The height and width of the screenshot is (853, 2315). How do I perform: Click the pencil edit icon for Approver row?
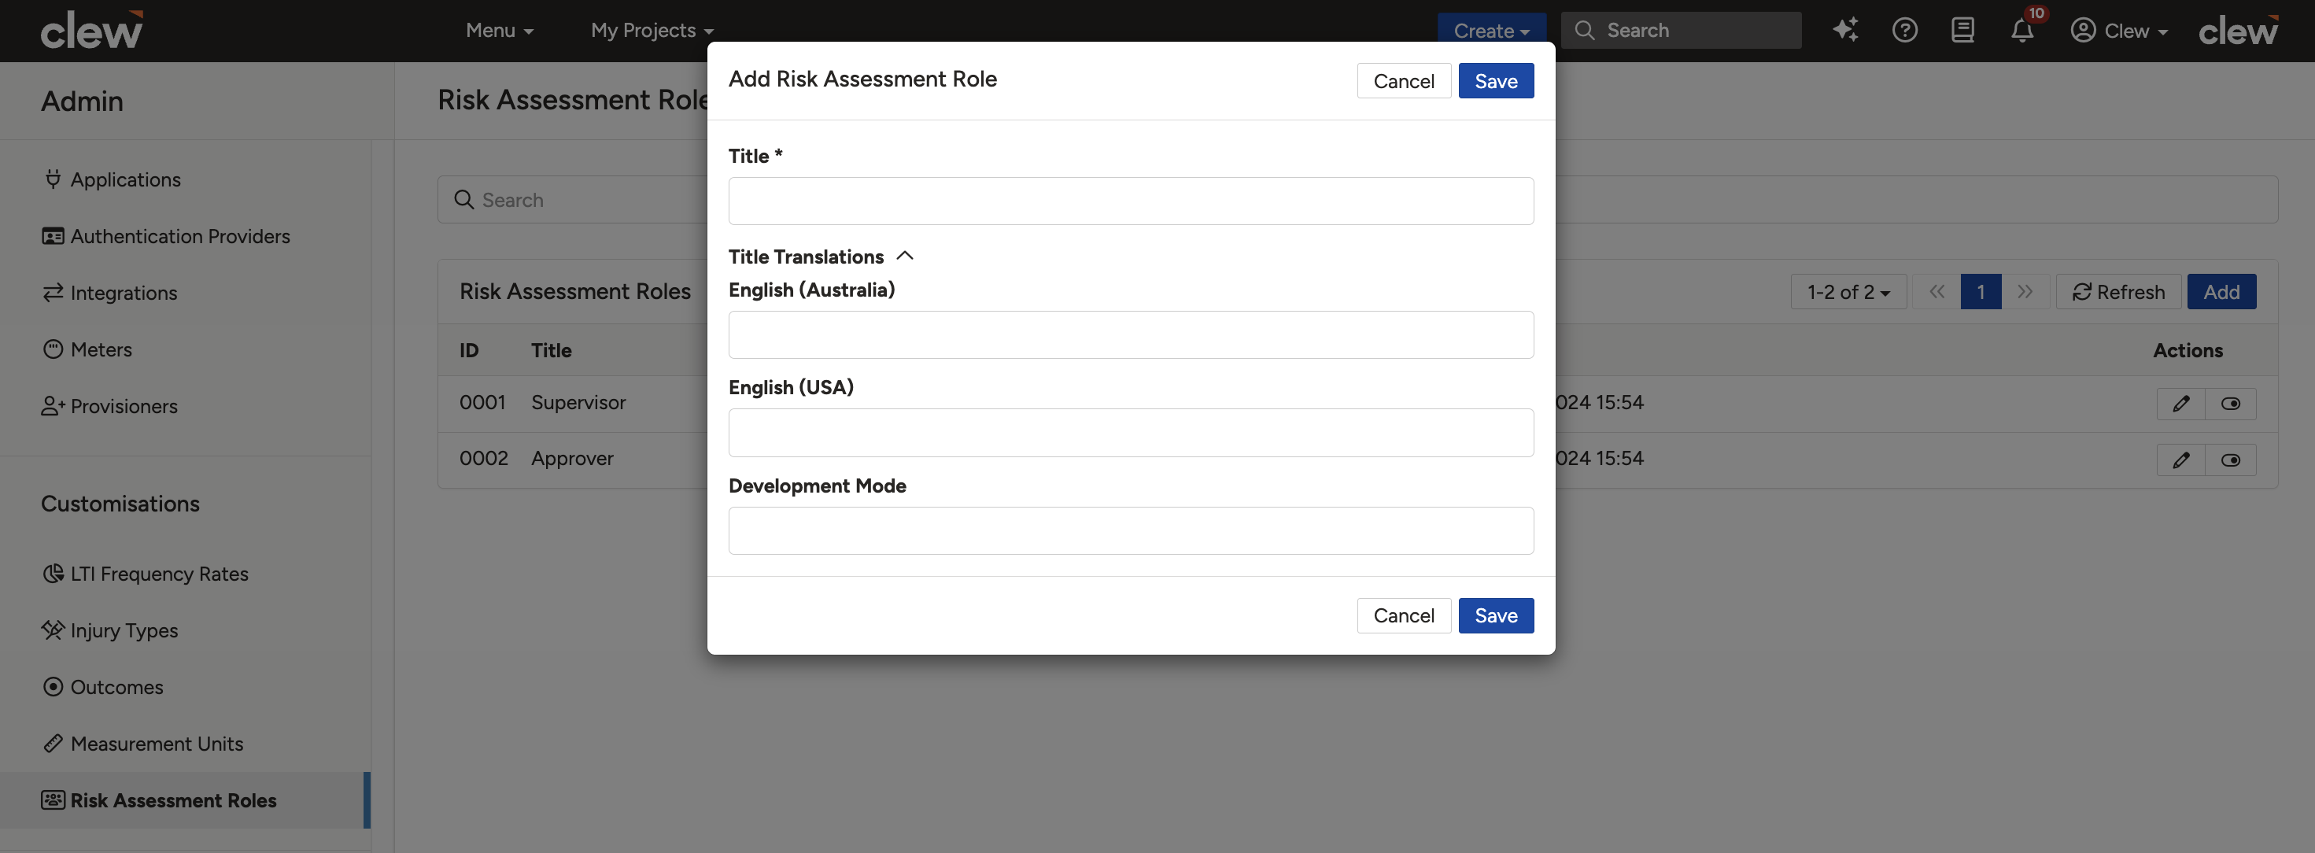[2180, 460]
